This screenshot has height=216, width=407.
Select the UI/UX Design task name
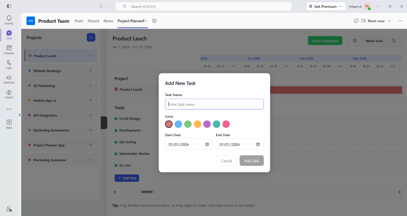tap(130, 119)
